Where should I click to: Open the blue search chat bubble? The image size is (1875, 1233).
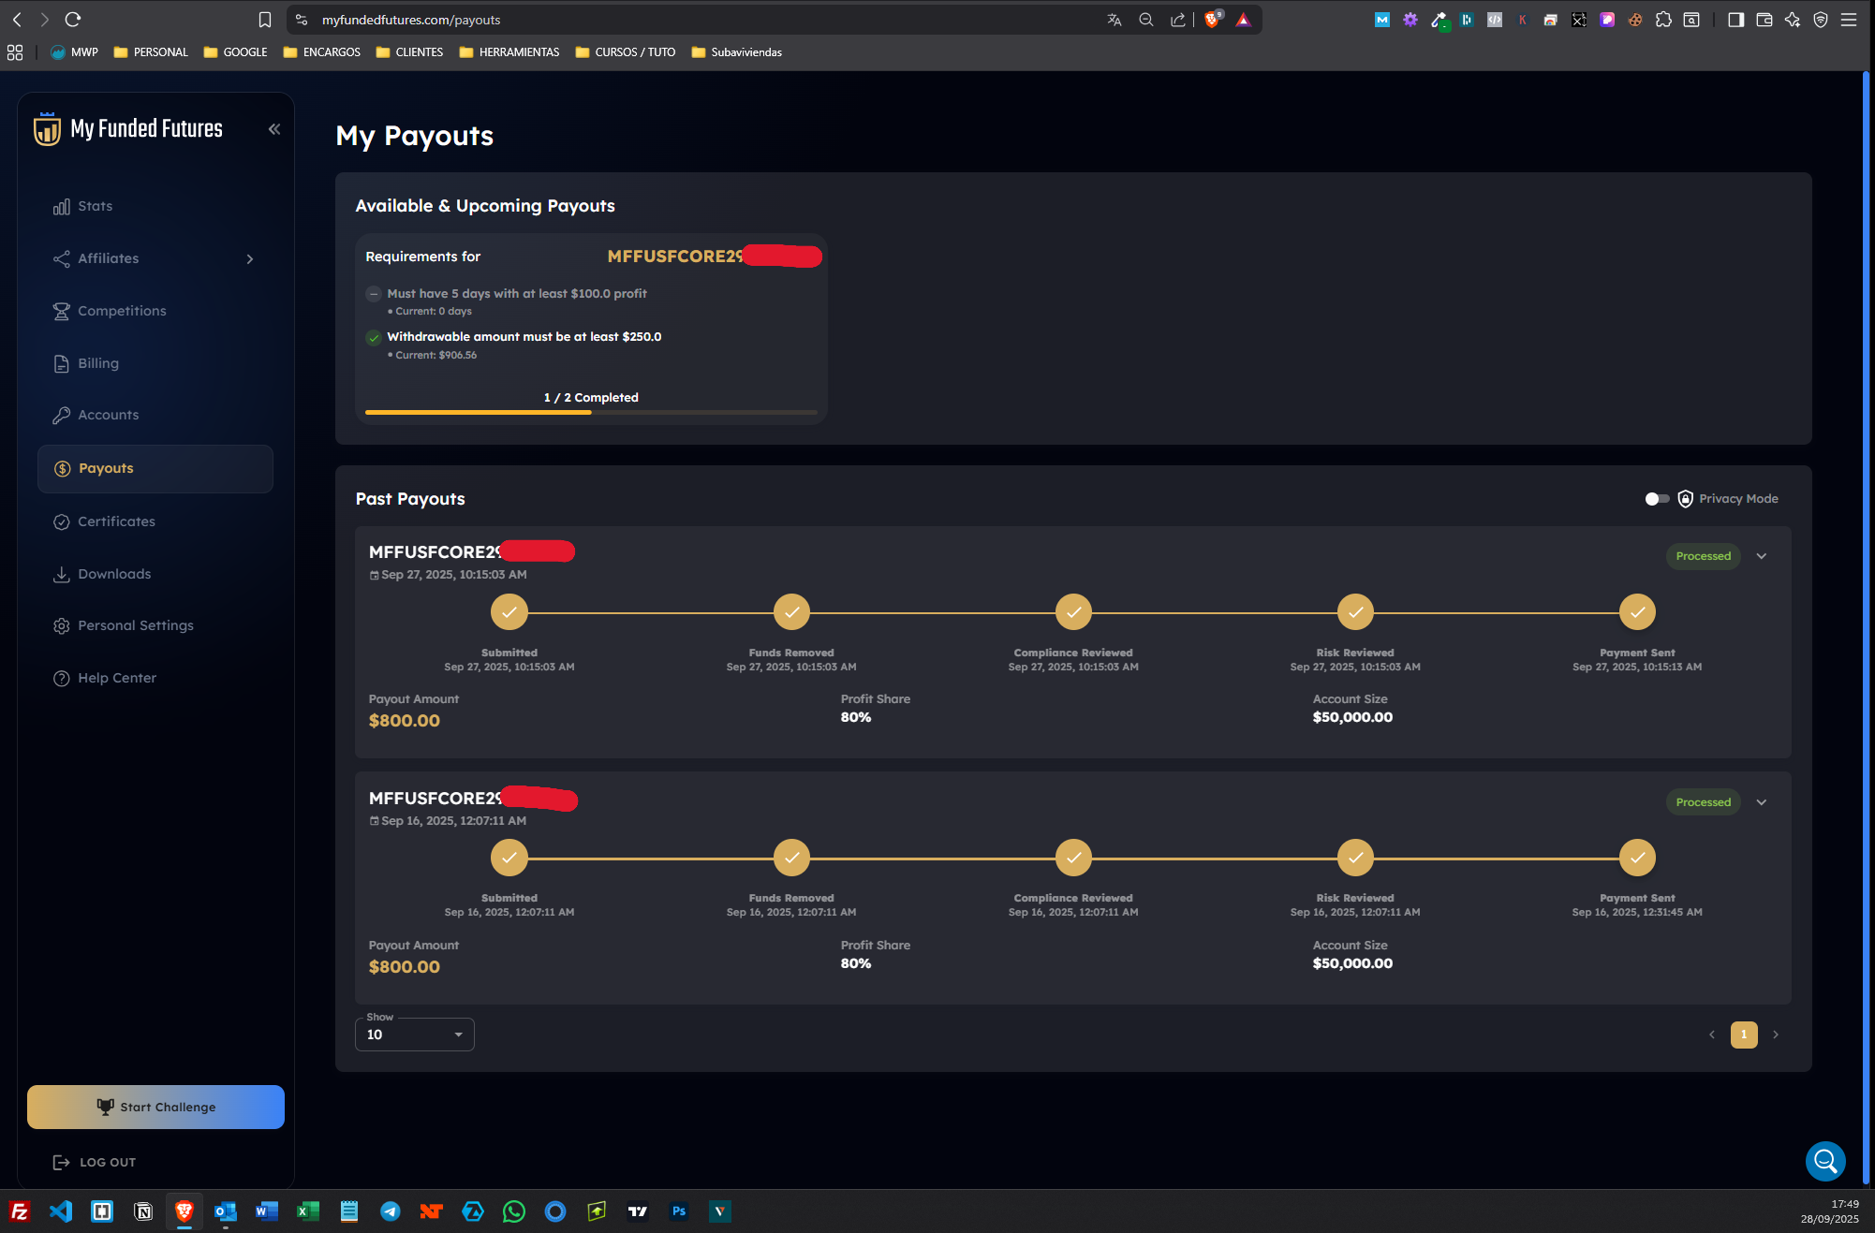[x=1824, y=1161]
